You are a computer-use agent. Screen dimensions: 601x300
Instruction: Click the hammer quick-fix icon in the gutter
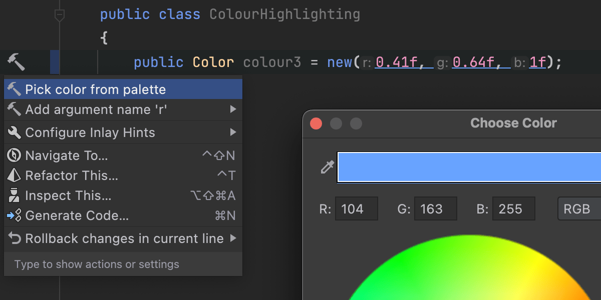[x=16, y=62]
